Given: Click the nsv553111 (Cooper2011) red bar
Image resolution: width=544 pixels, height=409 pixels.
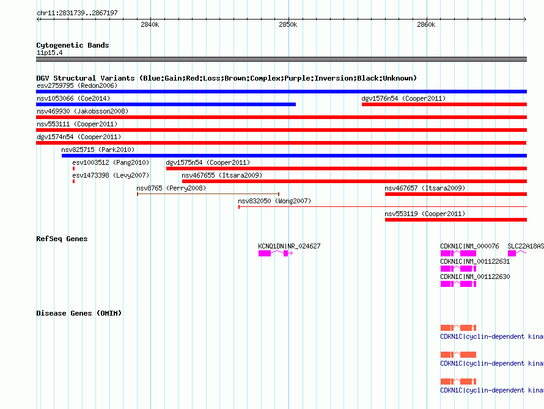Looking at the screenshot, I should point(281,130).
